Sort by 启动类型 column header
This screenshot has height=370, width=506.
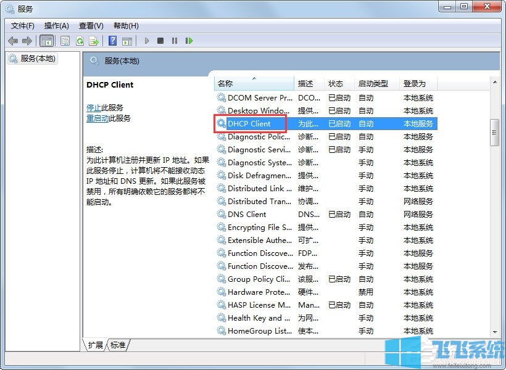[x=373, y=83]
